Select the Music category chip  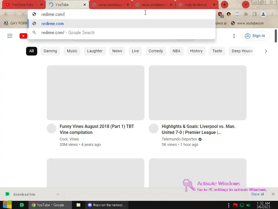point(72,51)
